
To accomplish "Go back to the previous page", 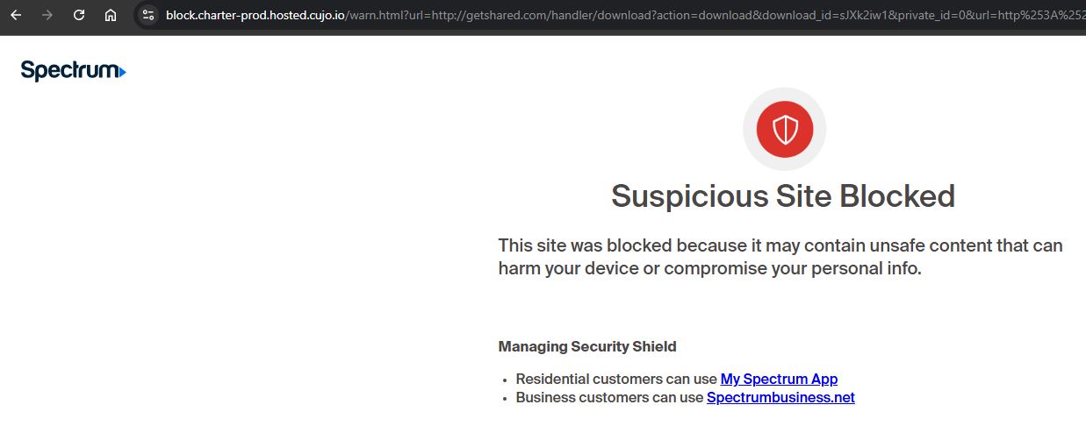I will pyautogui.click(x=16, y=15).
